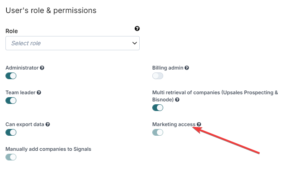This screenshot has width=284, height=173.
Task: Click the Administrator label text
Action: click(22, 68)
